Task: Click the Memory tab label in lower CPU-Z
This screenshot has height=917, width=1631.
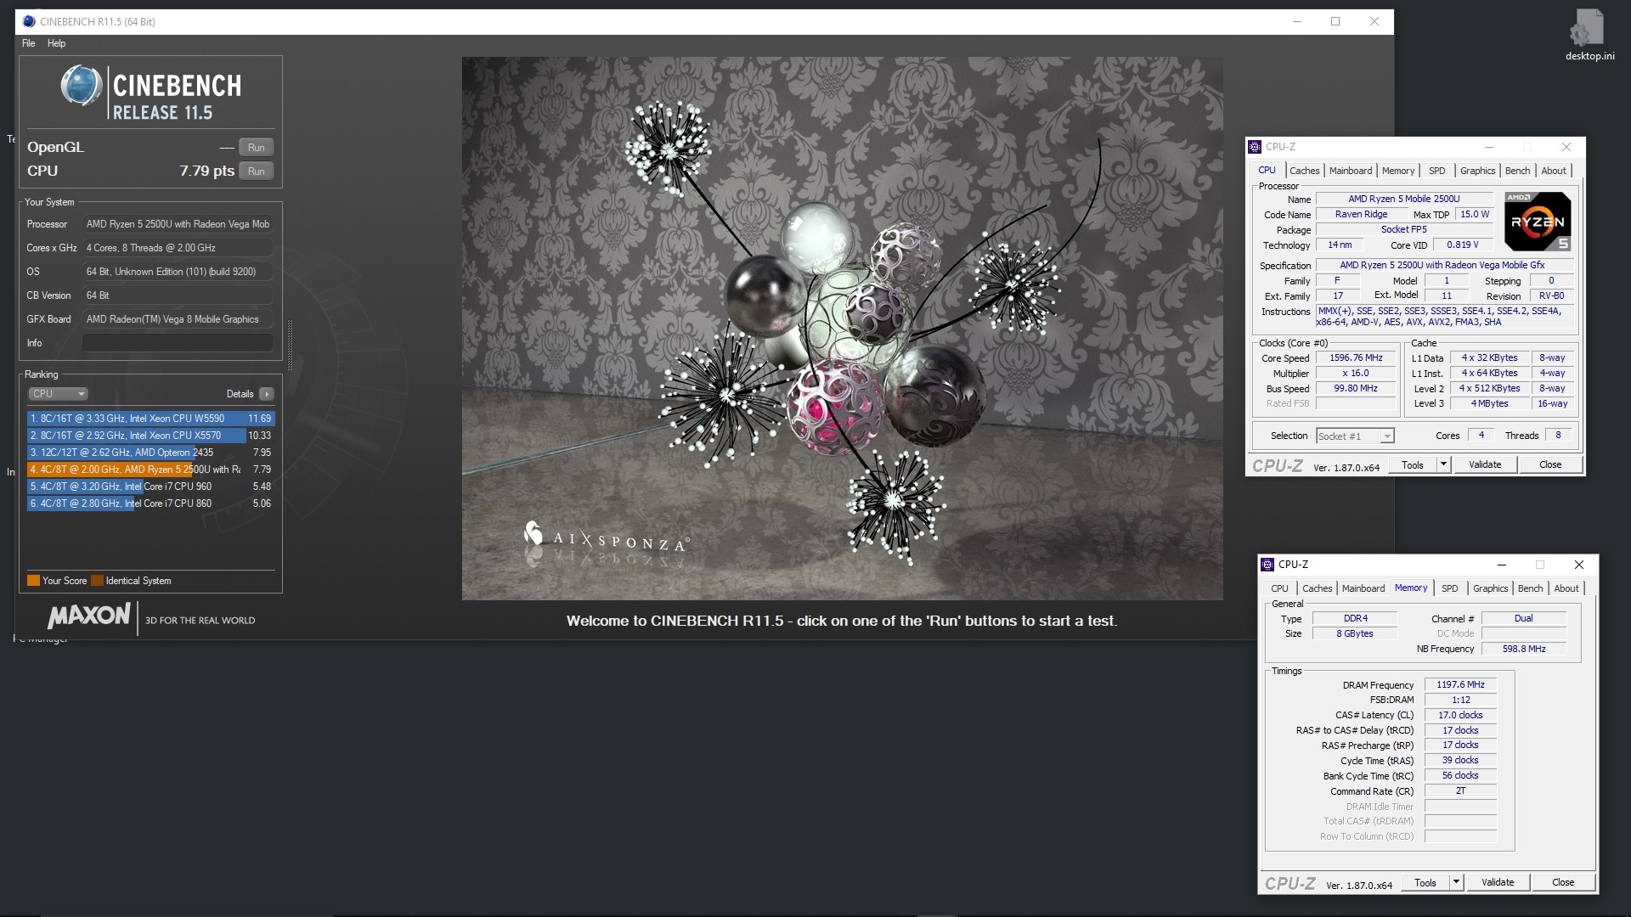Action: coord(1410,588)
